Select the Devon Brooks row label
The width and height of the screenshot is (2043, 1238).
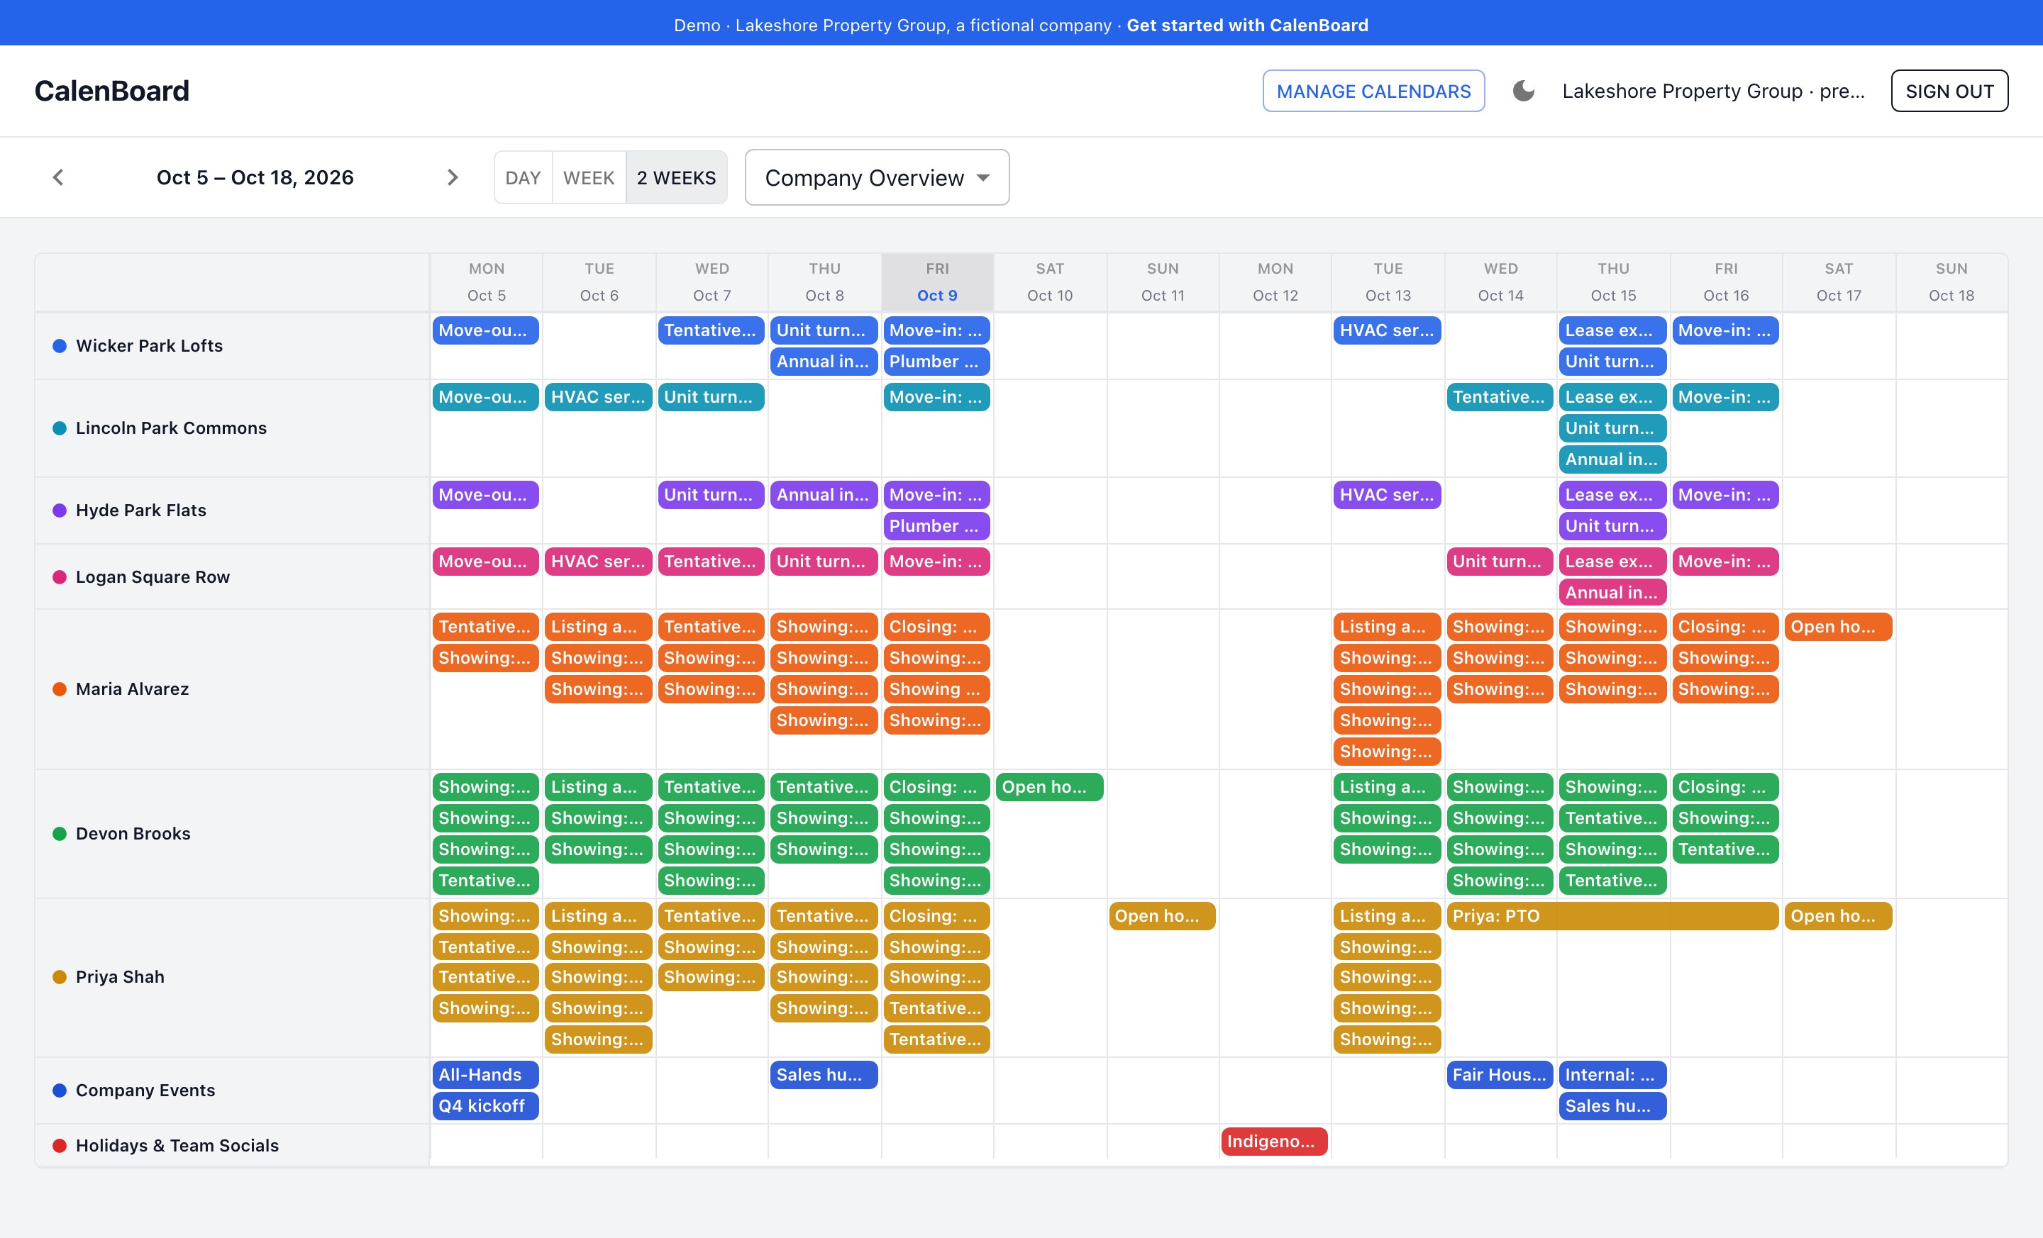pos(133,834)
